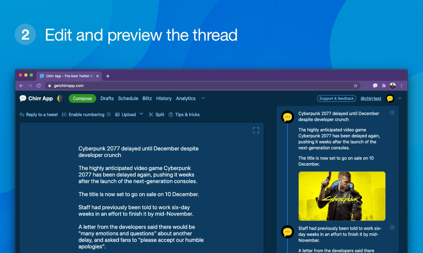Click the plus icon on second preview tweet
This screenshot has height=253, width=423.
(392, 228)
